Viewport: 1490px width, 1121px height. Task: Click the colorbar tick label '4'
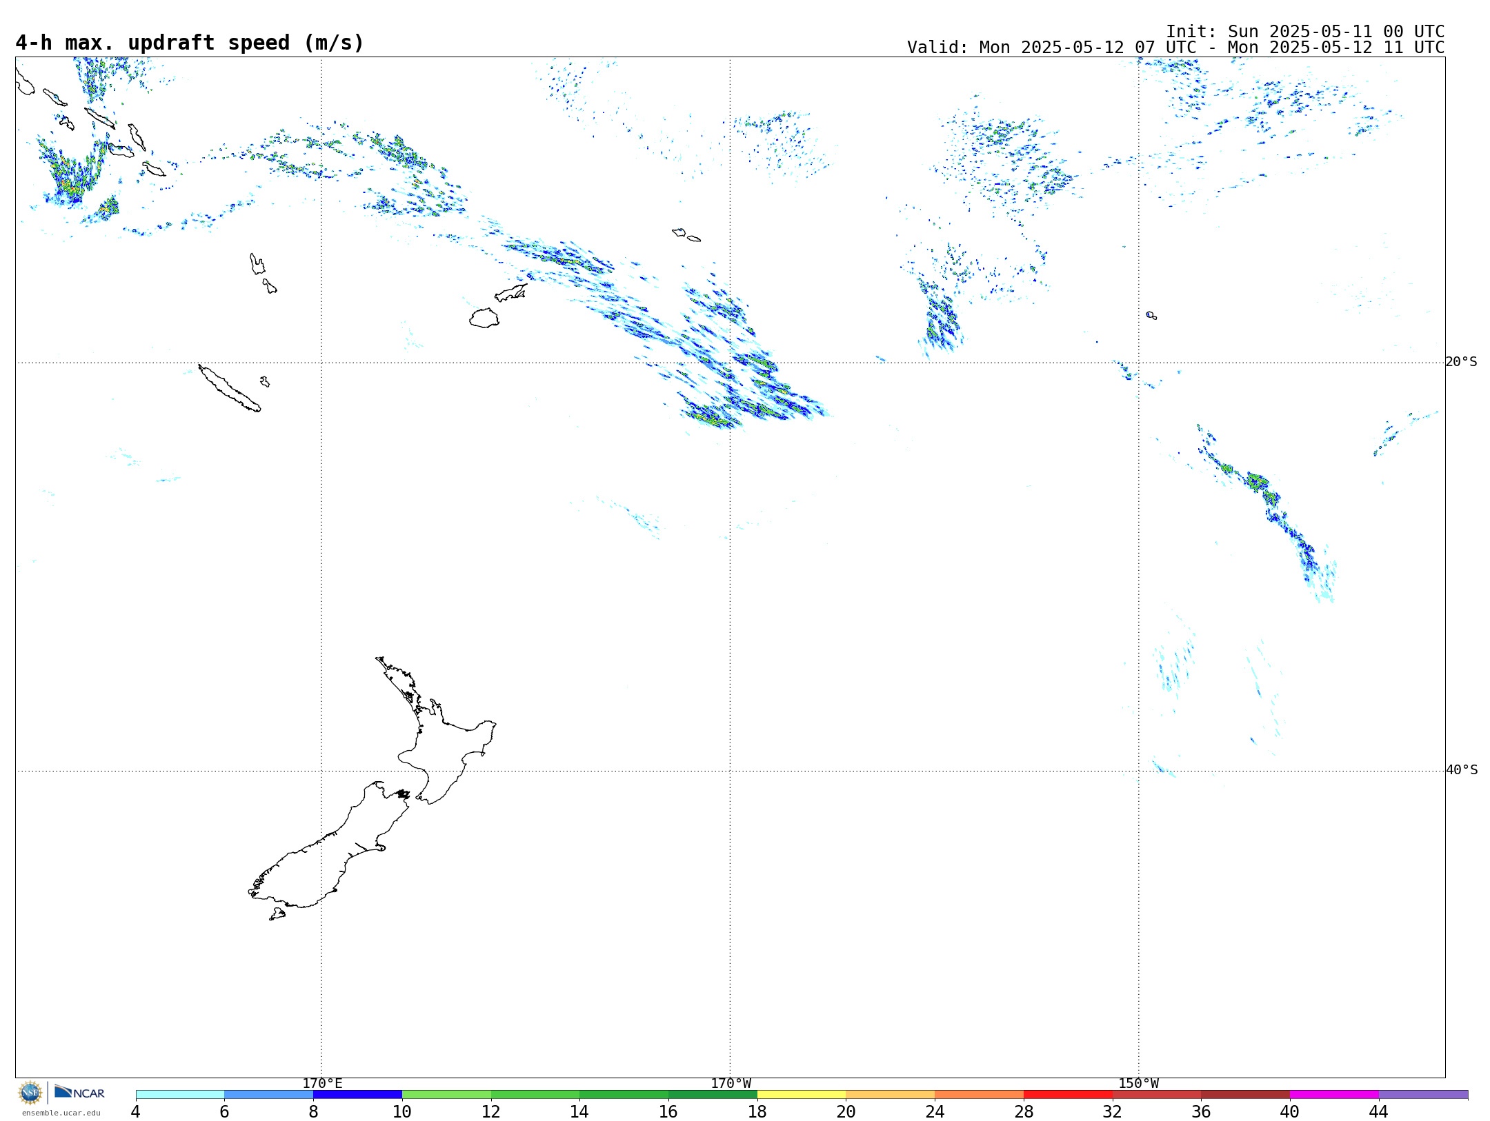tap(135, 1111)
